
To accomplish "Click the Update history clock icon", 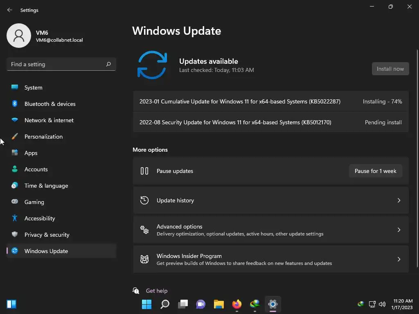I will (144, 200).
